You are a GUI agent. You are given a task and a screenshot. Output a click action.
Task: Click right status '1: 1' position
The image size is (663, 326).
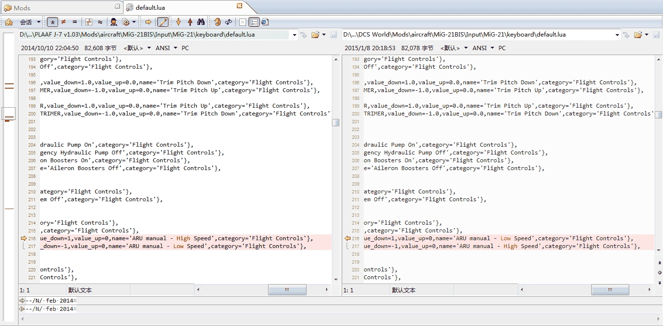click(x=349, y=290)
